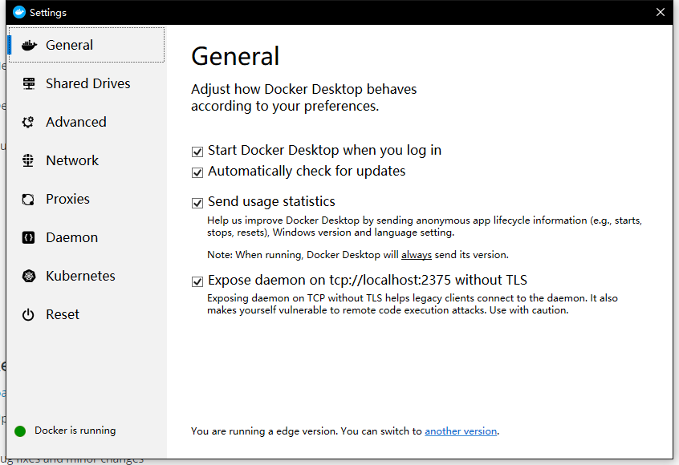Click the Docker logo in title bar
Screen dimensions: 679x465
tap(19, 12)
